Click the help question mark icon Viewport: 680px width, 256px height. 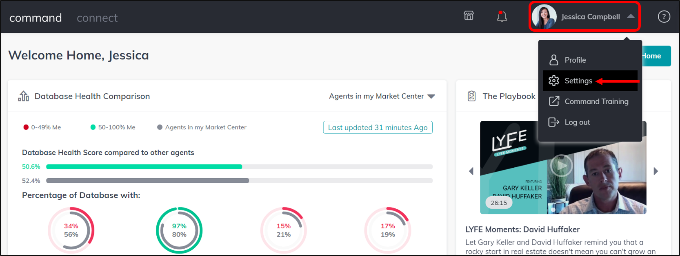click(664, 17)
